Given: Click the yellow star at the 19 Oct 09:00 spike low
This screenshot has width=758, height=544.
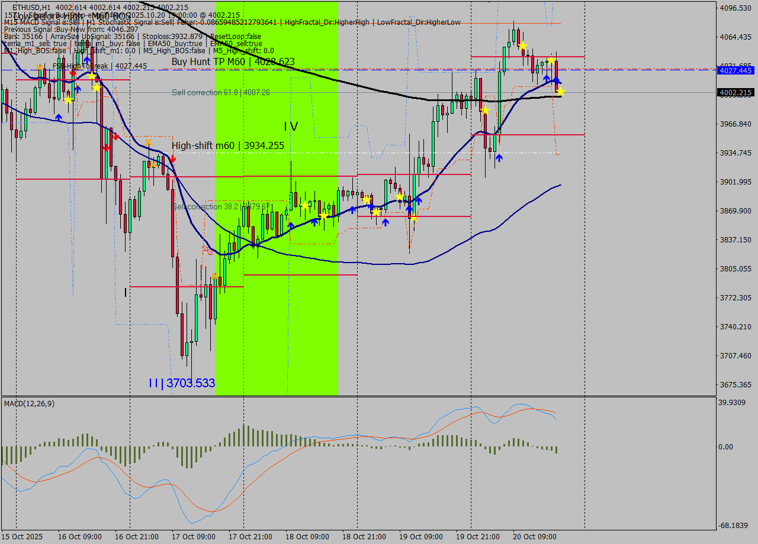Looking at the screenshot, I should click(x=413, y=219).
